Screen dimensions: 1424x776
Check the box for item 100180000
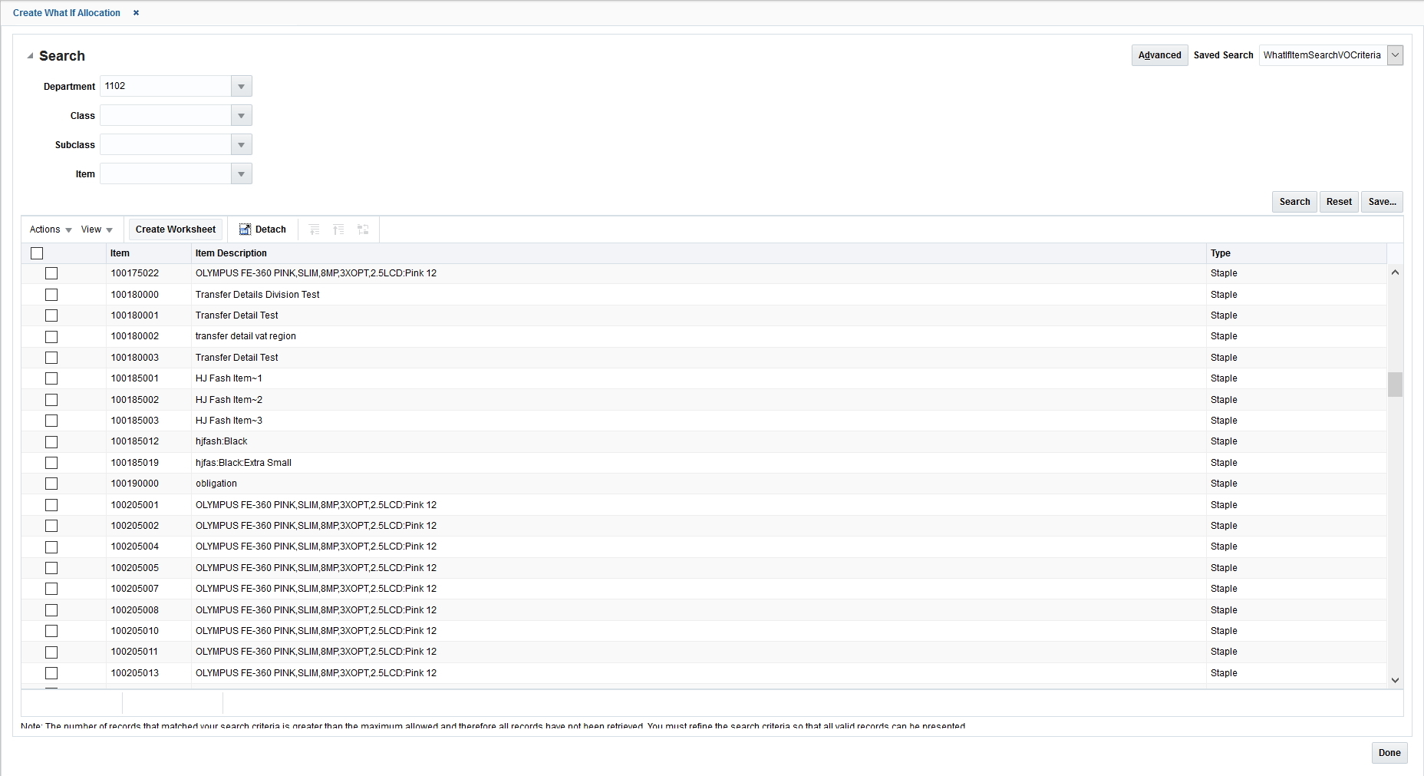51,295
